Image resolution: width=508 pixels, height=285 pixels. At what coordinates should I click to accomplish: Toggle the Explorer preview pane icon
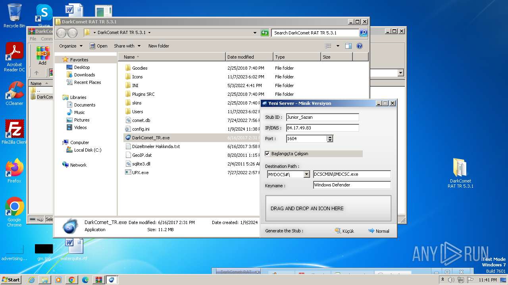[x=348, y=46]
